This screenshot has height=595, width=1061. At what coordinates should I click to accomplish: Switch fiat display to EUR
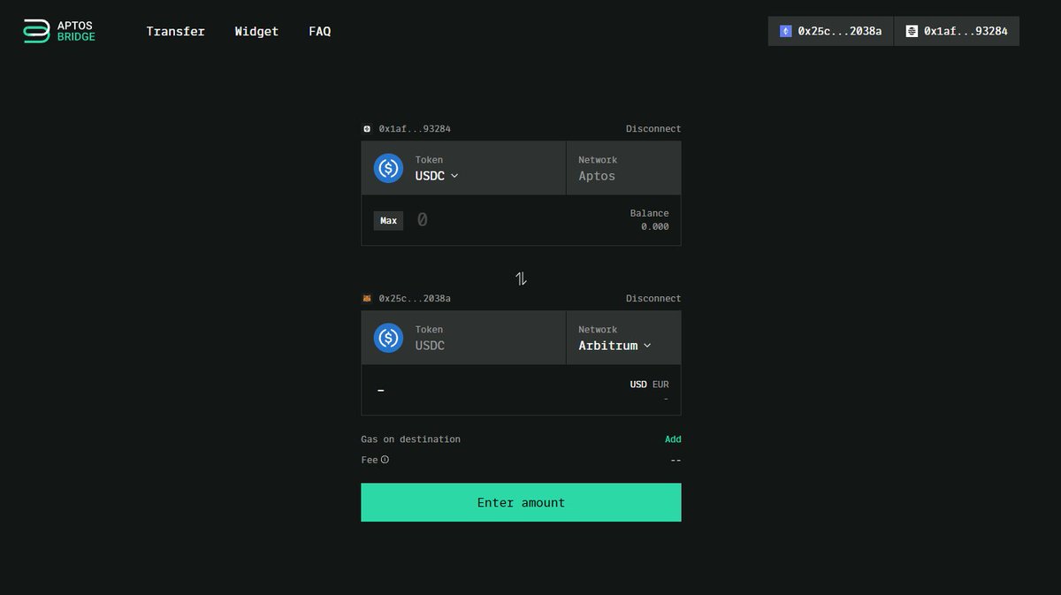[x=660, y=385]
